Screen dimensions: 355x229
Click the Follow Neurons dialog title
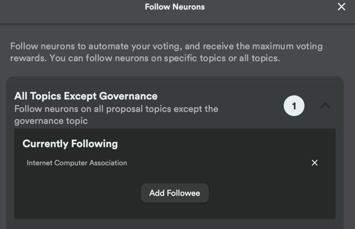click(174, 7)
